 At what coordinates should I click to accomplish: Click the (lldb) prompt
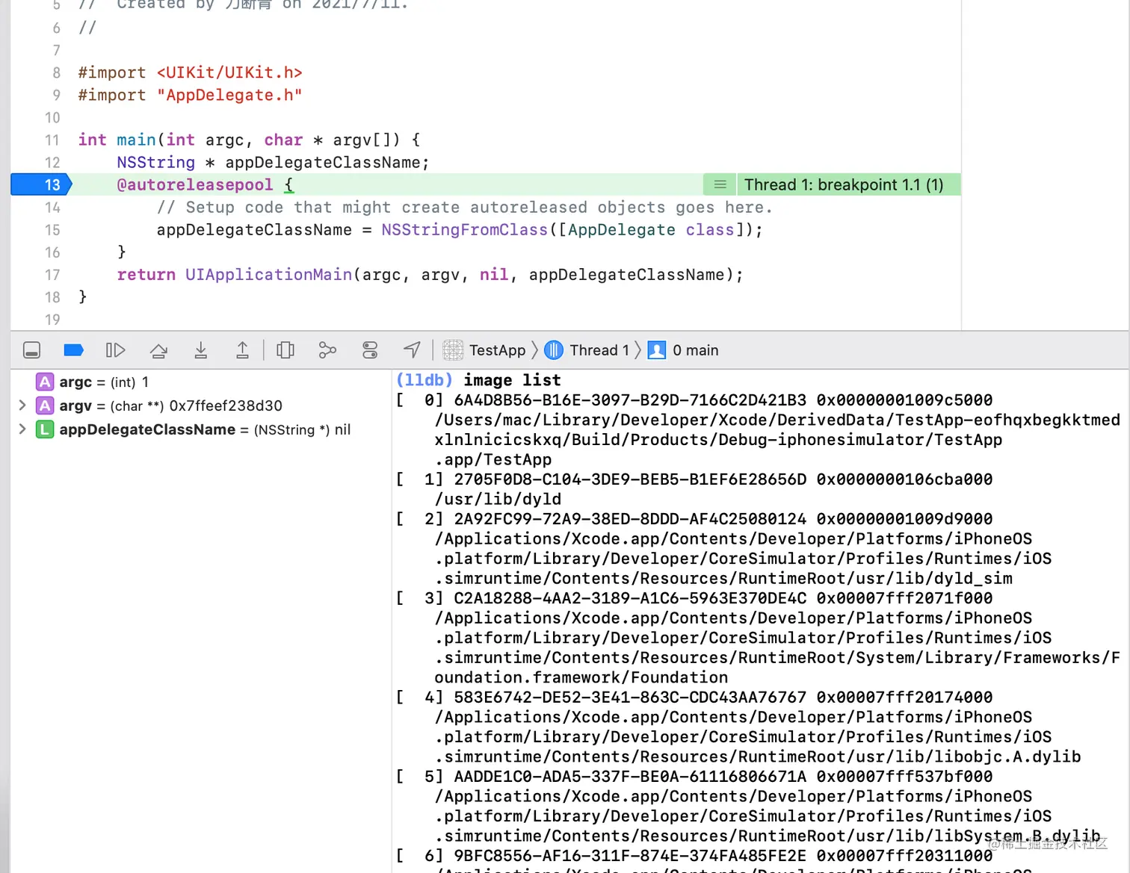pyautogui.click(x=424, y=380)
